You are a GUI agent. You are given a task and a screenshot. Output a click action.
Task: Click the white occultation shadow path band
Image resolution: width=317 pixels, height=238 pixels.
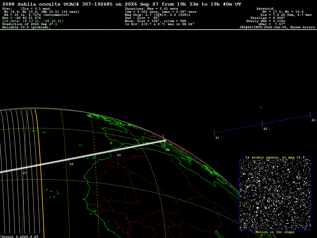(x=83, y=156)
